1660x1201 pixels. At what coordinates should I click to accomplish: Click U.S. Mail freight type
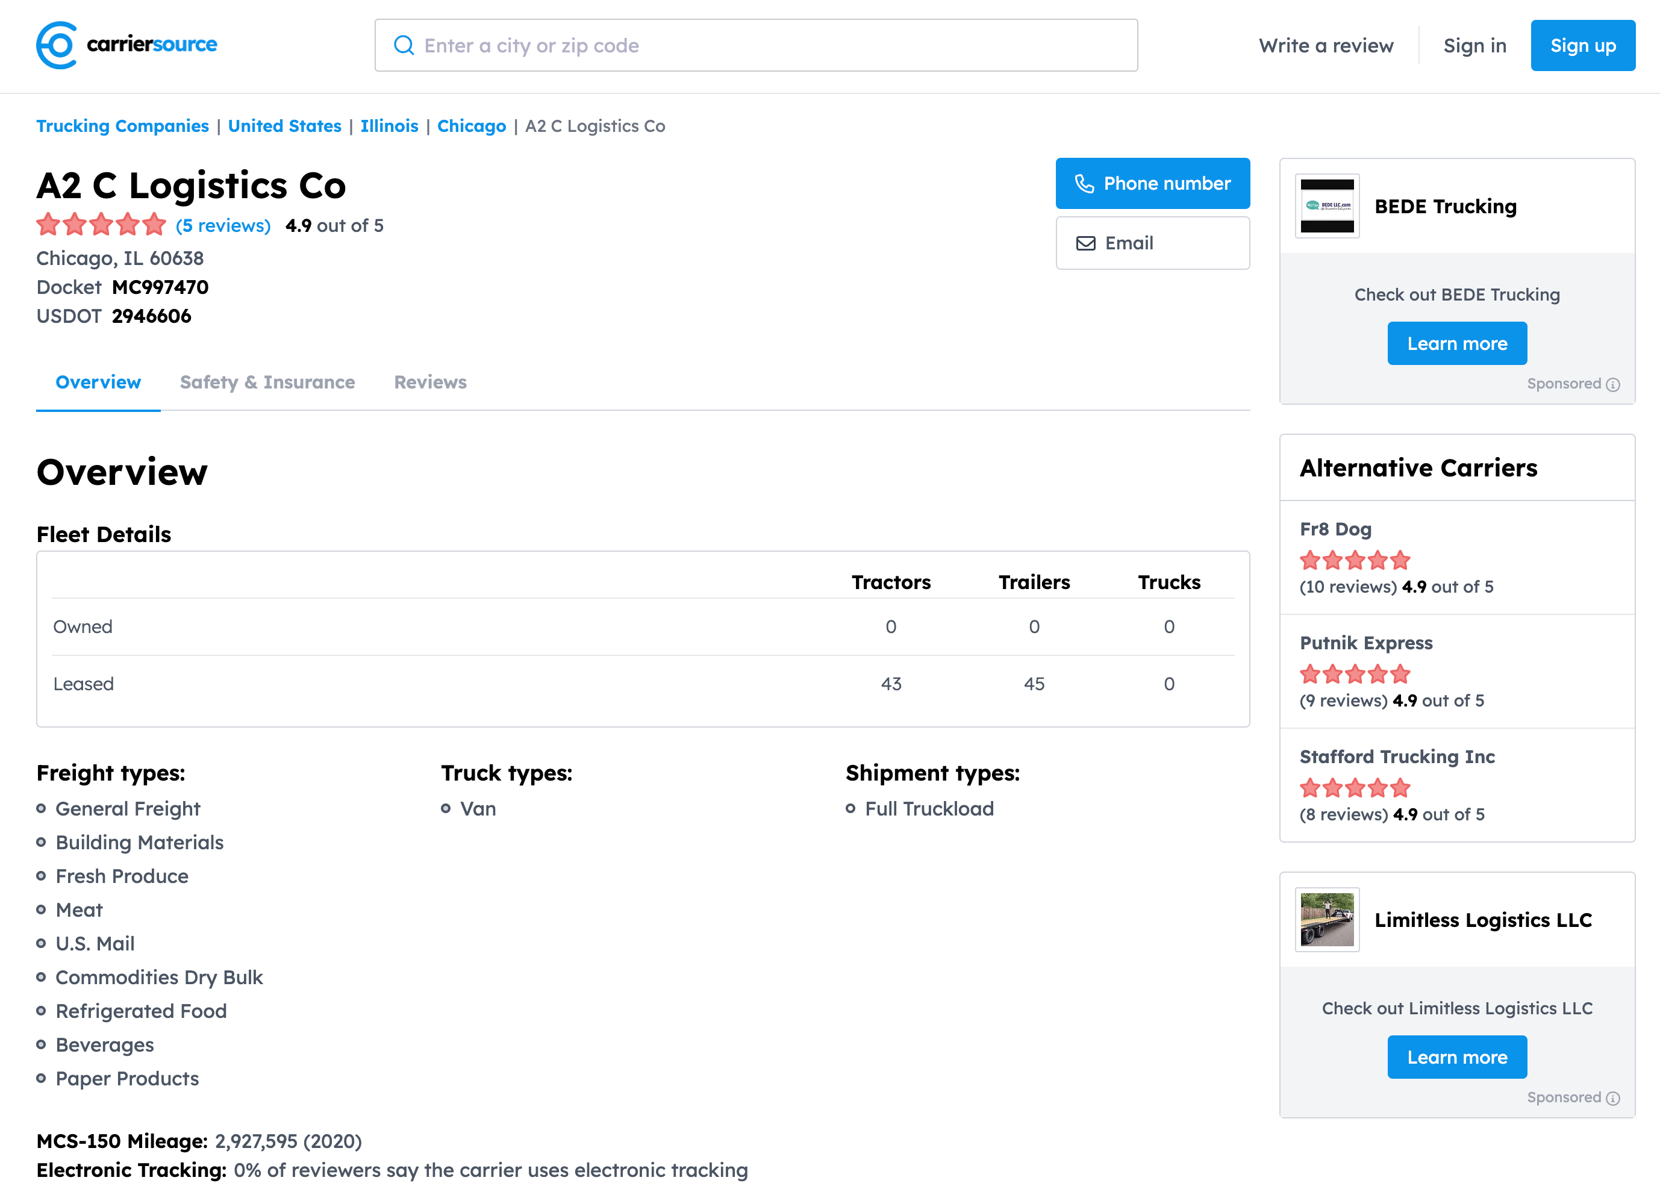click(x=95, y=943)
